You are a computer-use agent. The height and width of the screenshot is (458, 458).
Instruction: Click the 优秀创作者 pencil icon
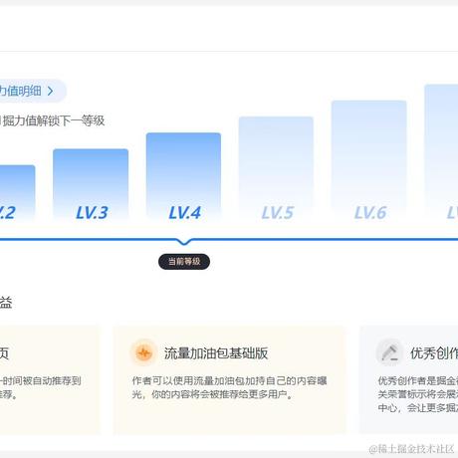click(389, 352)
